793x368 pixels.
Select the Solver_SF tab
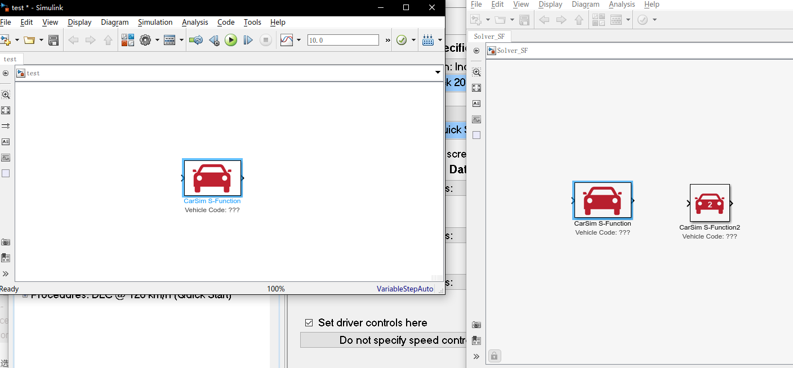pos(489,37)
